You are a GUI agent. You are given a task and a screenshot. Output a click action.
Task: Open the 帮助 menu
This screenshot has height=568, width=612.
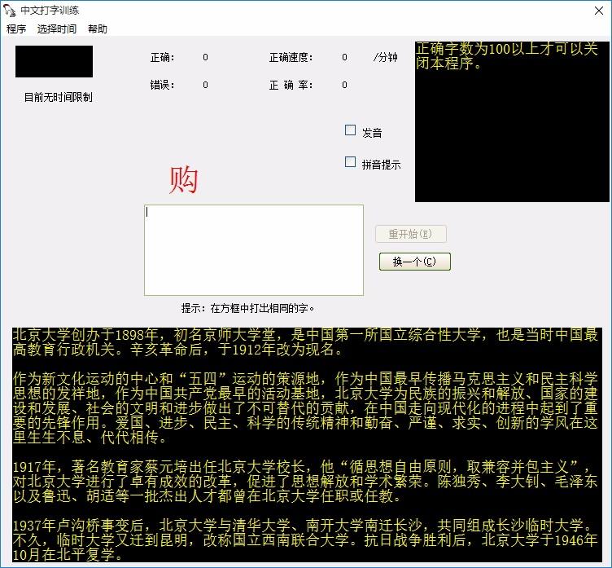pos(98,29)
